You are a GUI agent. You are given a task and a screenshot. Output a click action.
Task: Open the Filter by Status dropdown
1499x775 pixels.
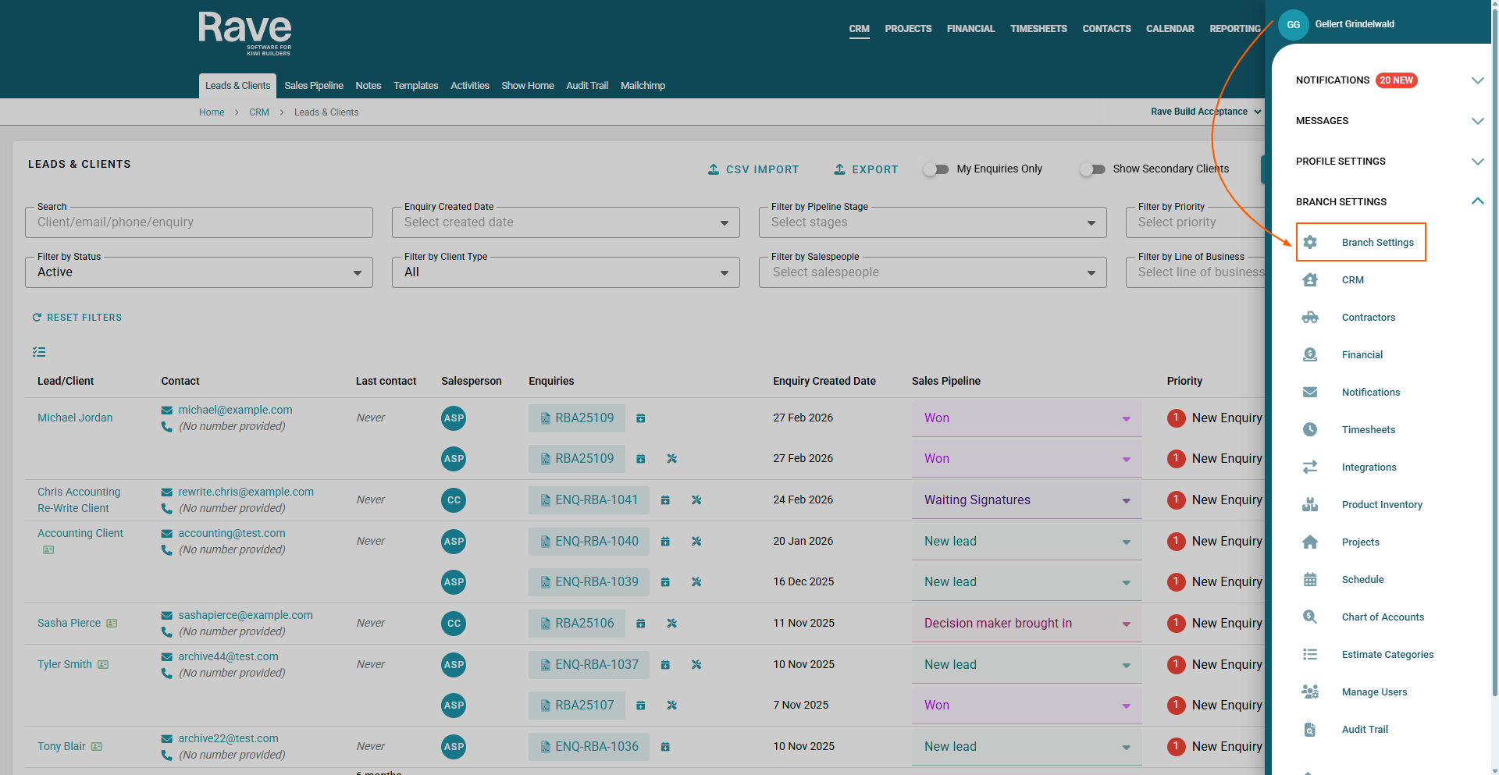(199, 272)
